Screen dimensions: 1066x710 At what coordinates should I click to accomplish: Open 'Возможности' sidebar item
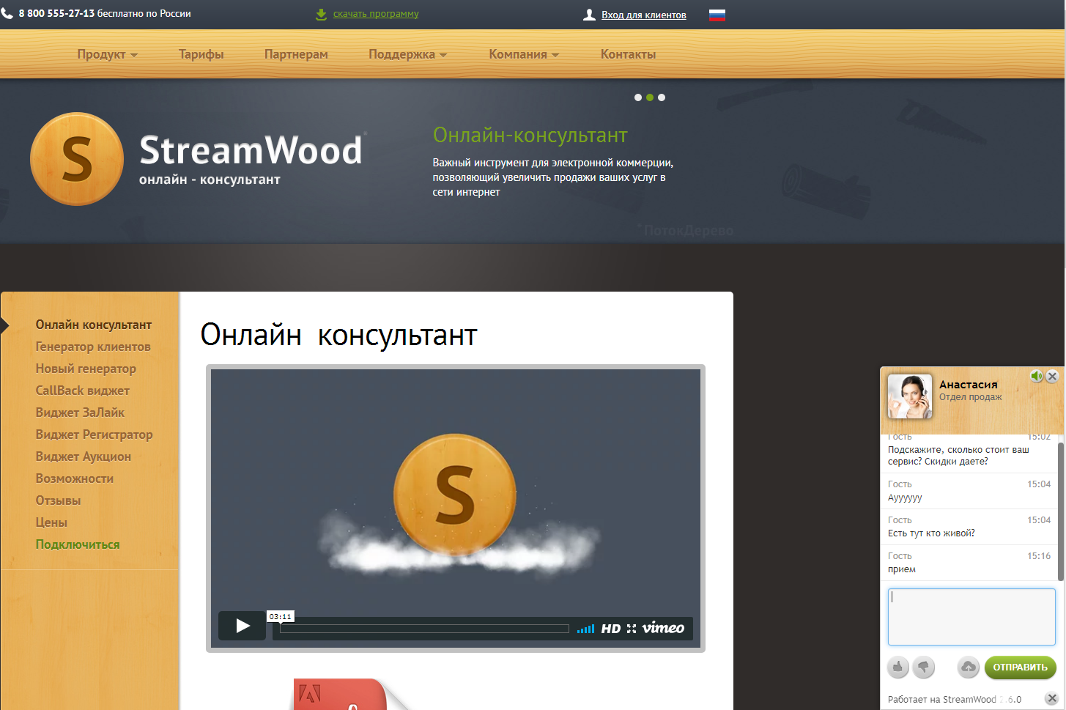(x=75, y=478)
